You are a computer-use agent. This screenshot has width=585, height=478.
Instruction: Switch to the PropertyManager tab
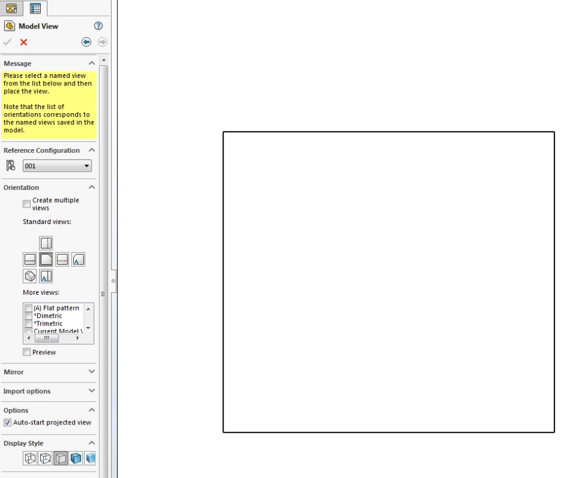[35, 8]
